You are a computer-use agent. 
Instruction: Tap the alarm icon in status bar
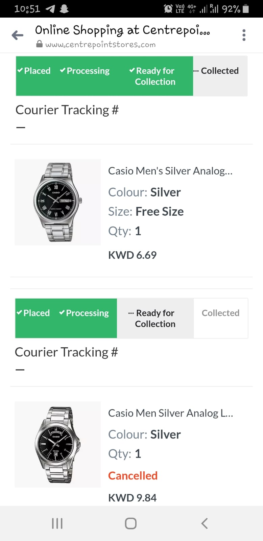click(x=168, y=9)
